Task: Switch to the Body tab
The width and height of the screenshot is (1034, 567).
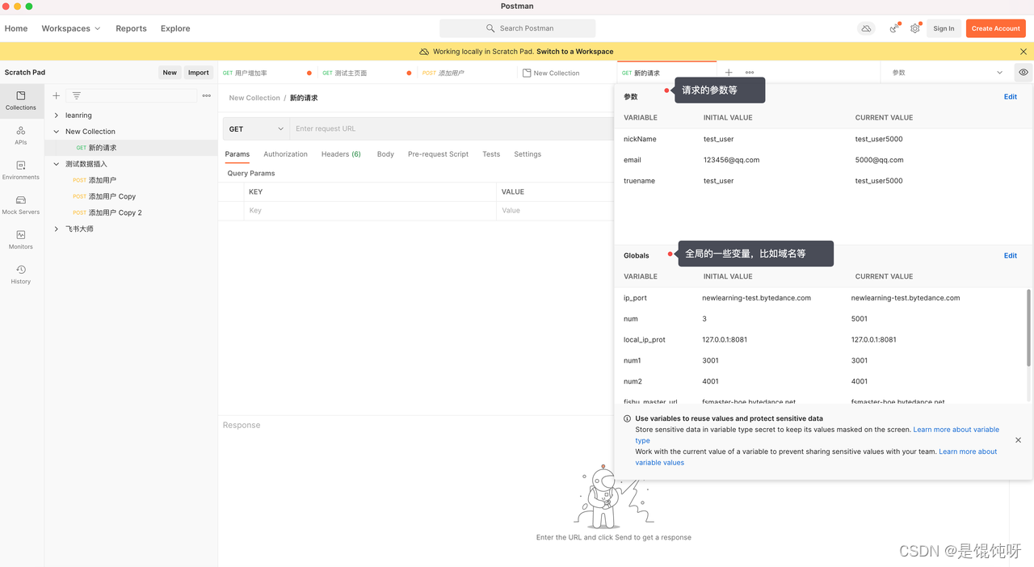Action: (385, 154)
